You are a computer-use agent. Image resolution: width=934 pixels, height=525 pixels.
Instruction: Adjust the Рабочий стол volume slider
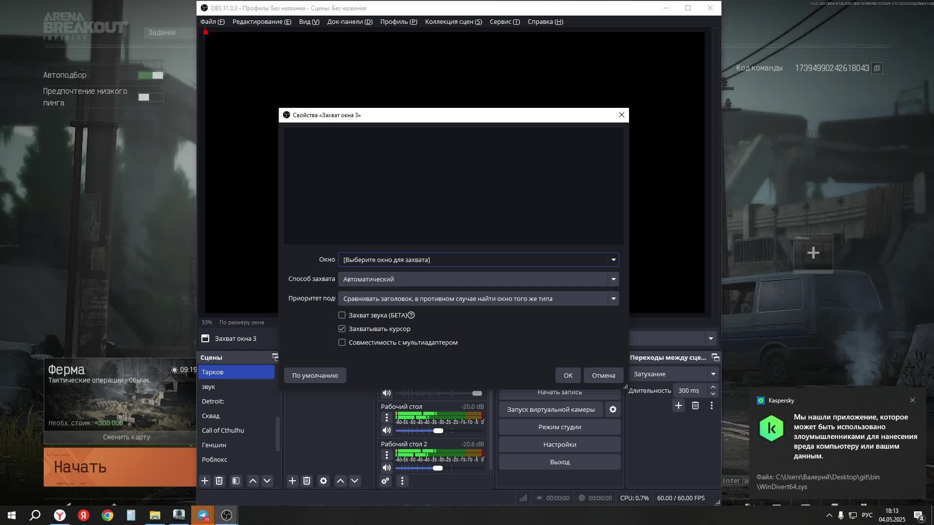coord(438,431)
